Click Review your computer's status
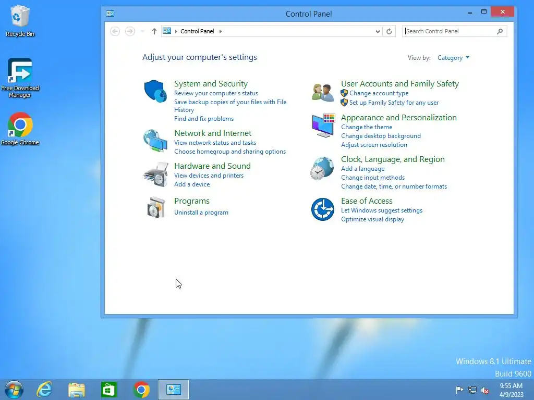 click(x=216, y=93)
